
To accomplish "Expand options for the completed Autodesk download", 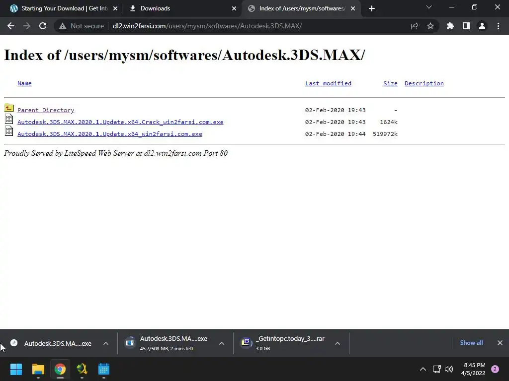I will 106,343.
